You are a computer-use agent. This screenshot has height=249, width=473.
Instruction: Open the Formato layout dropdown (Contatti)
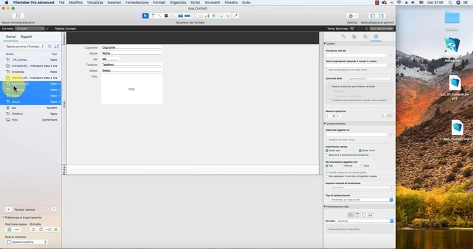(x=30, y=28)
